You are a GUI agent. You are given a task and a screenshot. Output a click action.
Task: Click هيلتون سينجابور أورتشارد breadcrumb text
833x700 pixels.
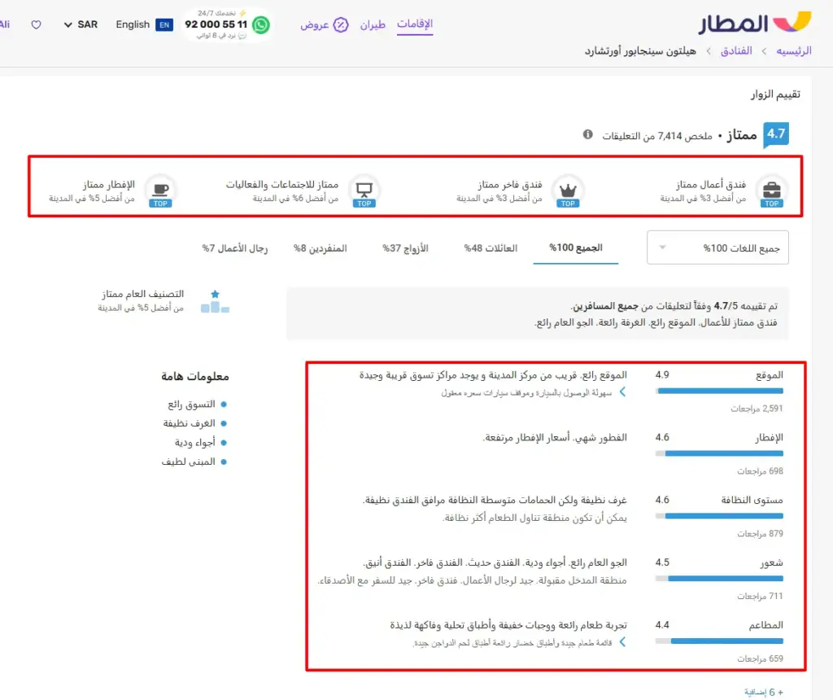point(640,51)
